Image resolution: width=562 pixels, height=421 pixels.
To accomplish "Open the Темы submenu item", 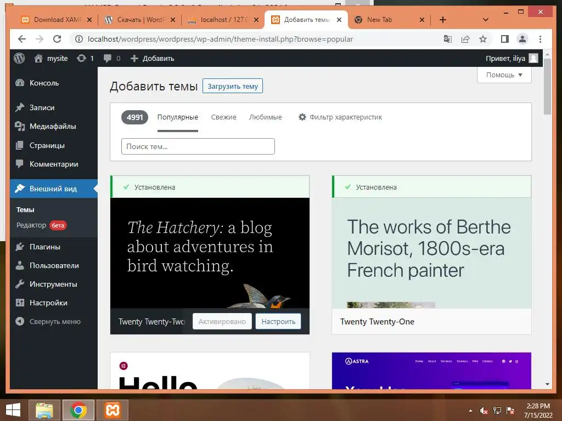I will [25, 210].
